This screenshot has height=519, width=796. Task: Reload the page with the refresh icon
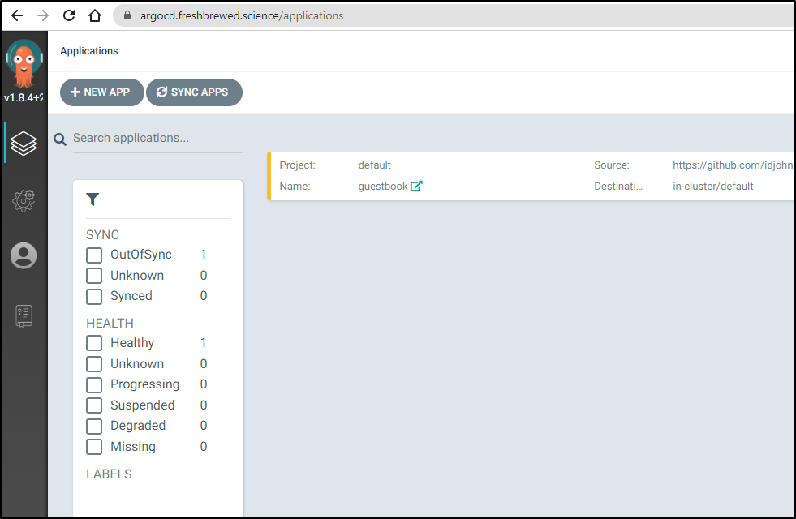coord(69,15)
